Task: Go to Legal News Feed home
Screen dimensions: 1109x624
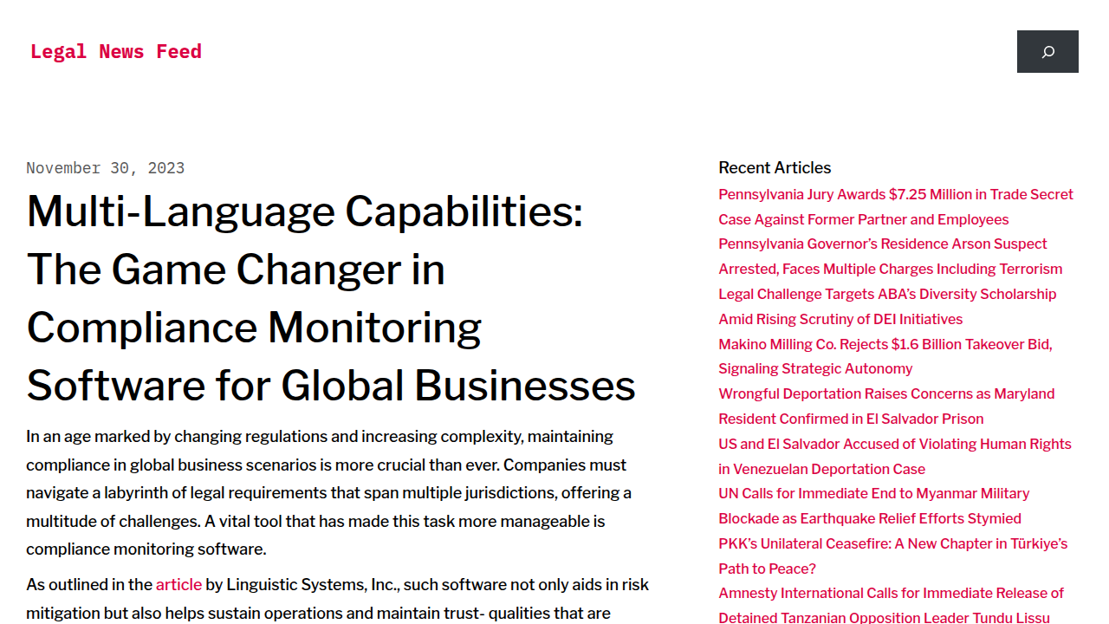Action: (x=116, y=51)
